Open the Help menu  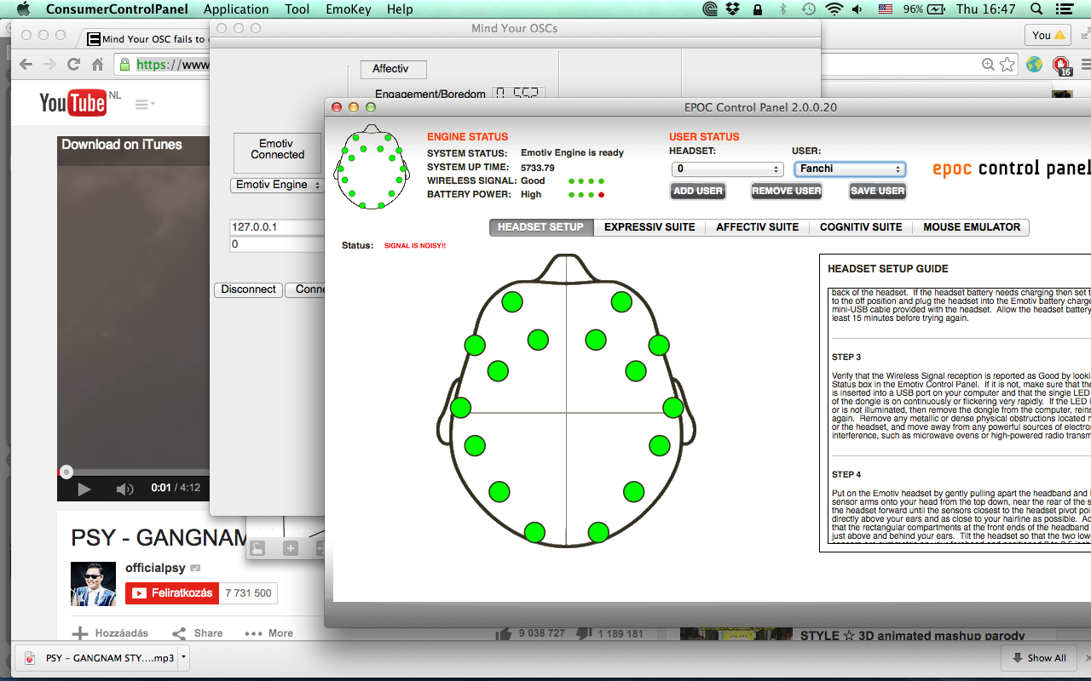[400, 9]
